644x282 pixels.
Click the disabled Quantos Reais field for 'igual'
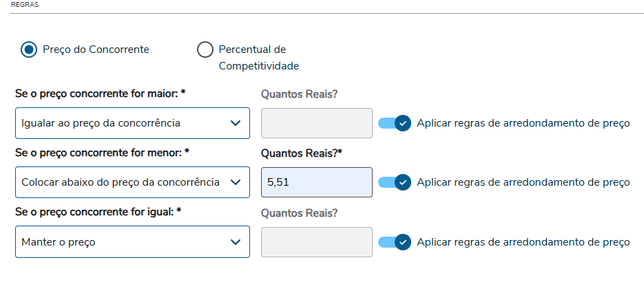(316, 242)
